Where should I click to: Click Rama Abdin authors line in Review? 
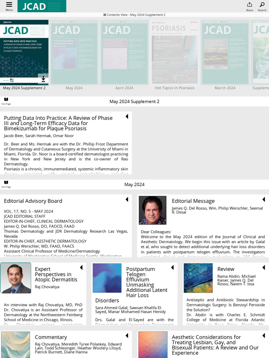click(x=236, y=280)
